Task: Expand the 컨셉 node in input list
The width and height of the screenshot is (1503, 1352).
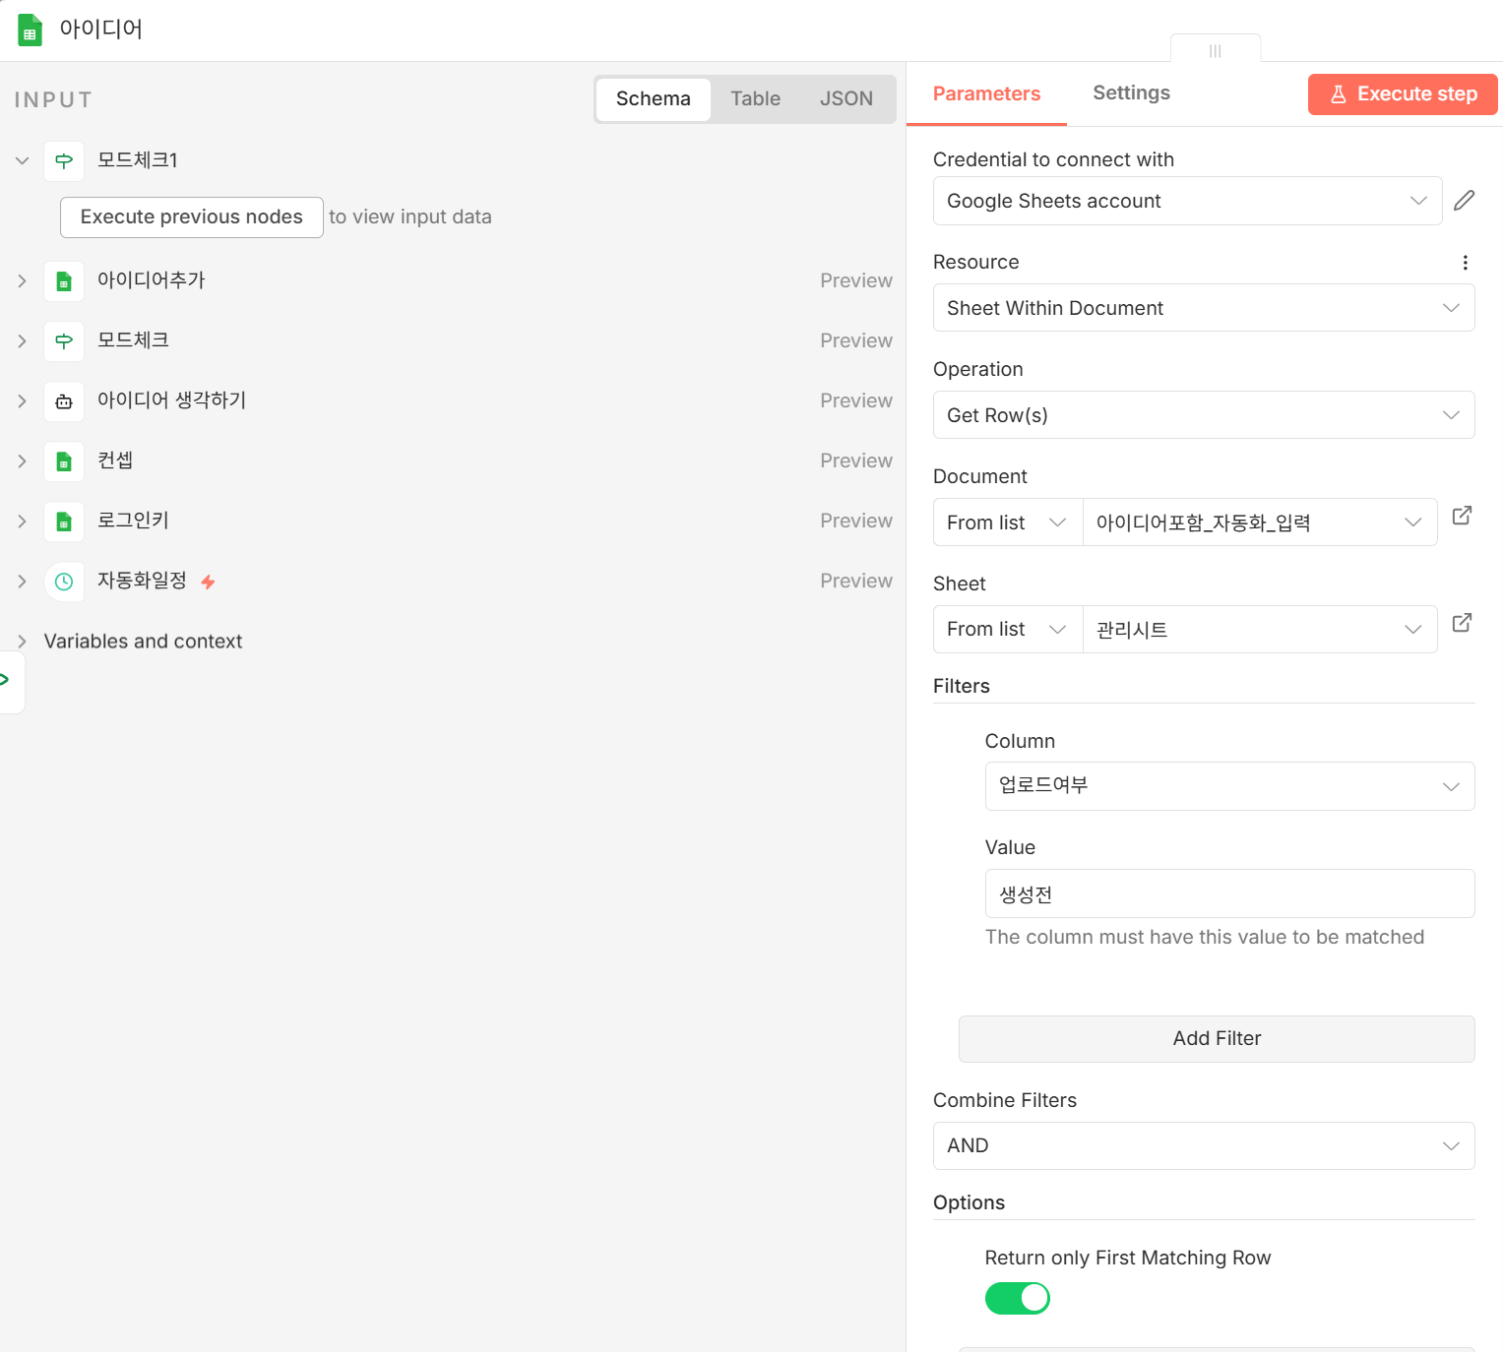Action: tap(22, 461)
